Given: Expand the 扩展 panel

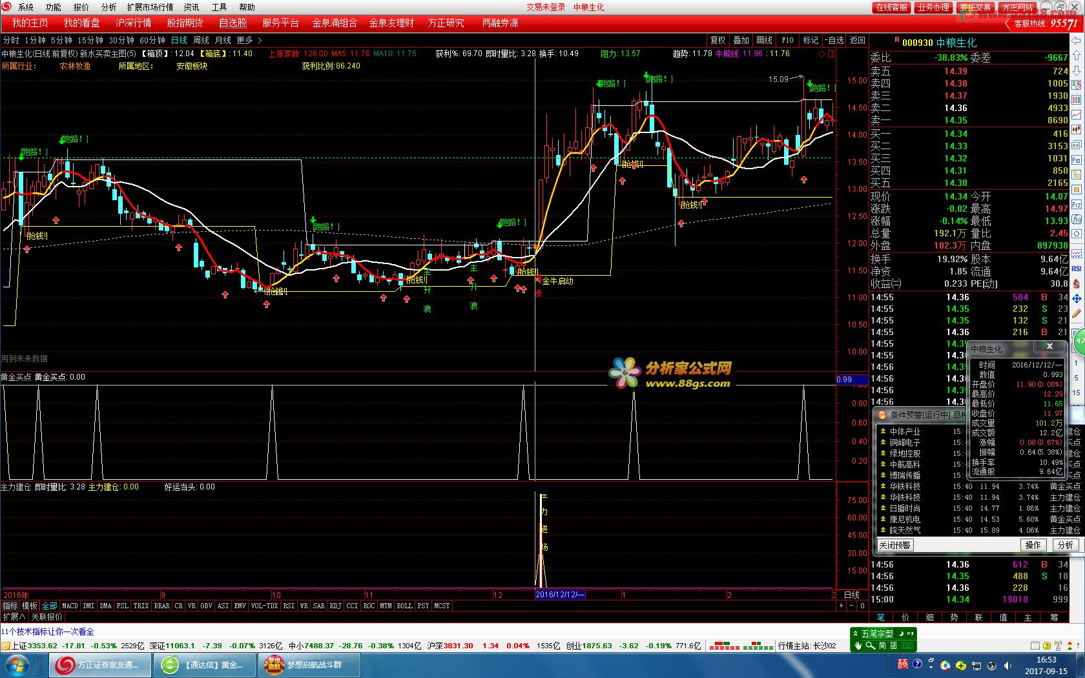Looking at the screenshot, I should click(14, 617).
